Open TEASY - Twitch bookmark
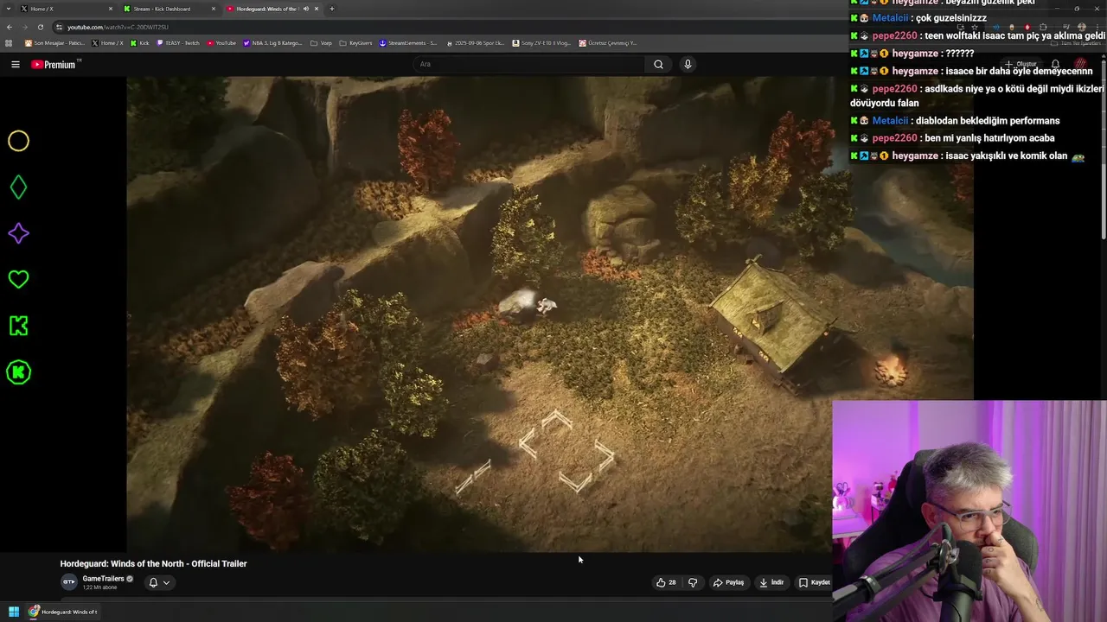The width and height of the screenshot is (1107, 622). (178, 42)
